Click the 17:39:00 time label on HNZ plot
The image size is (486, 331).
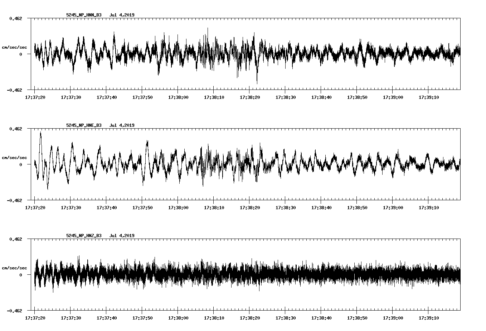pyautogui.click(x=393, y=318)
